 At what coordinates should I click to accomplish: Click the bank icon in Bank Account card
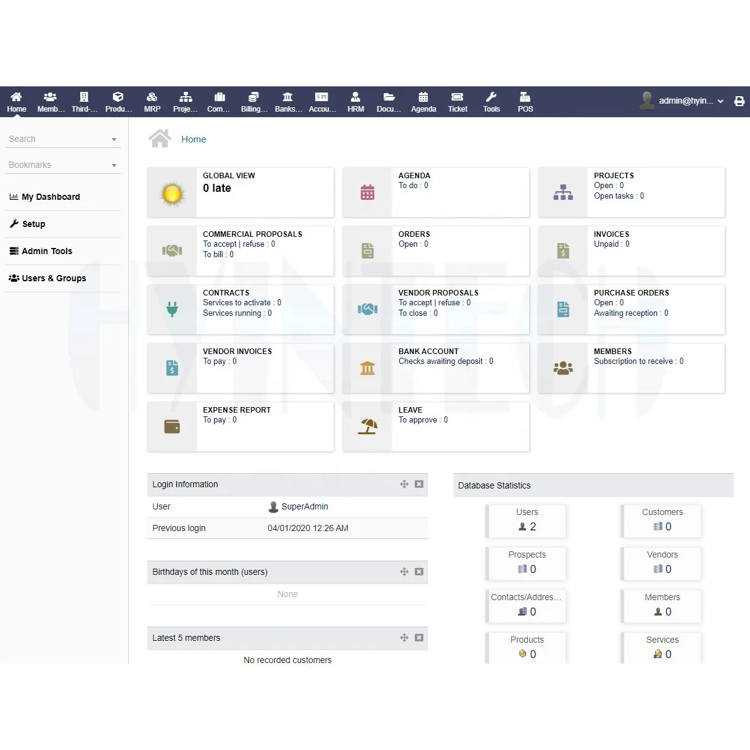pos(368,368)
